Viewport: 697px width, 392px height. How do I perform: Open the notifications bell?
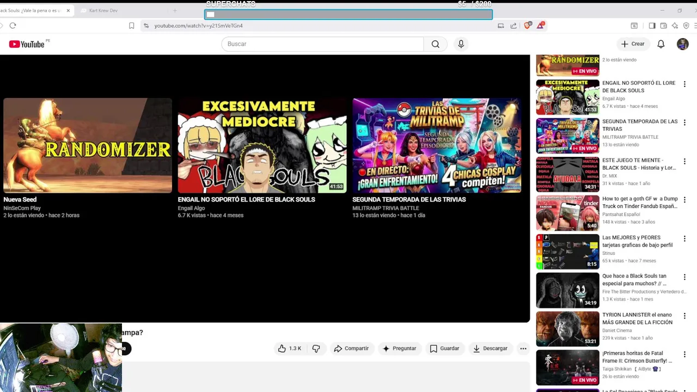[x=661, y=44]
